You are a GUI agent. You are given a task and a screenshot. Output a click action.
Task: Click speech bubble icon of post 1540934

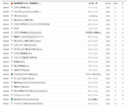(12, 7)
